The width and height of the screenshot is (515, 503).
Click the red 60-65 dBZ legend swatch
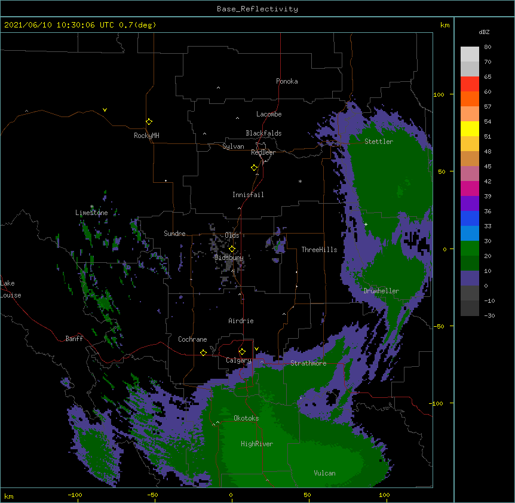[x=470, y=84]
